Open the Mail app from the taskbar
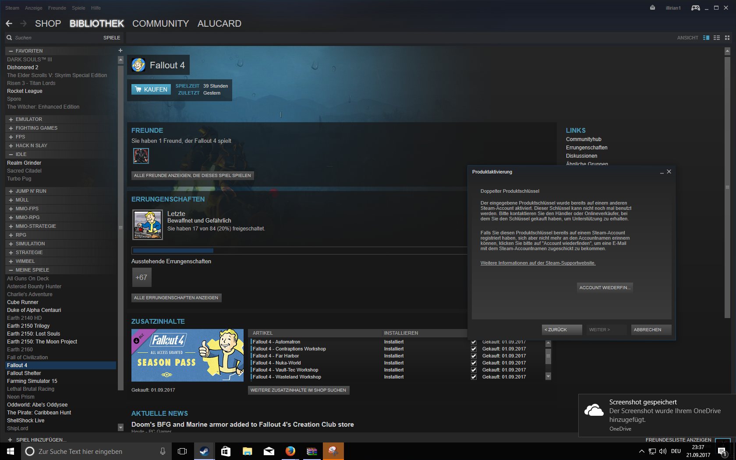Screen dimensions: 736x460 tap(269, 451)
